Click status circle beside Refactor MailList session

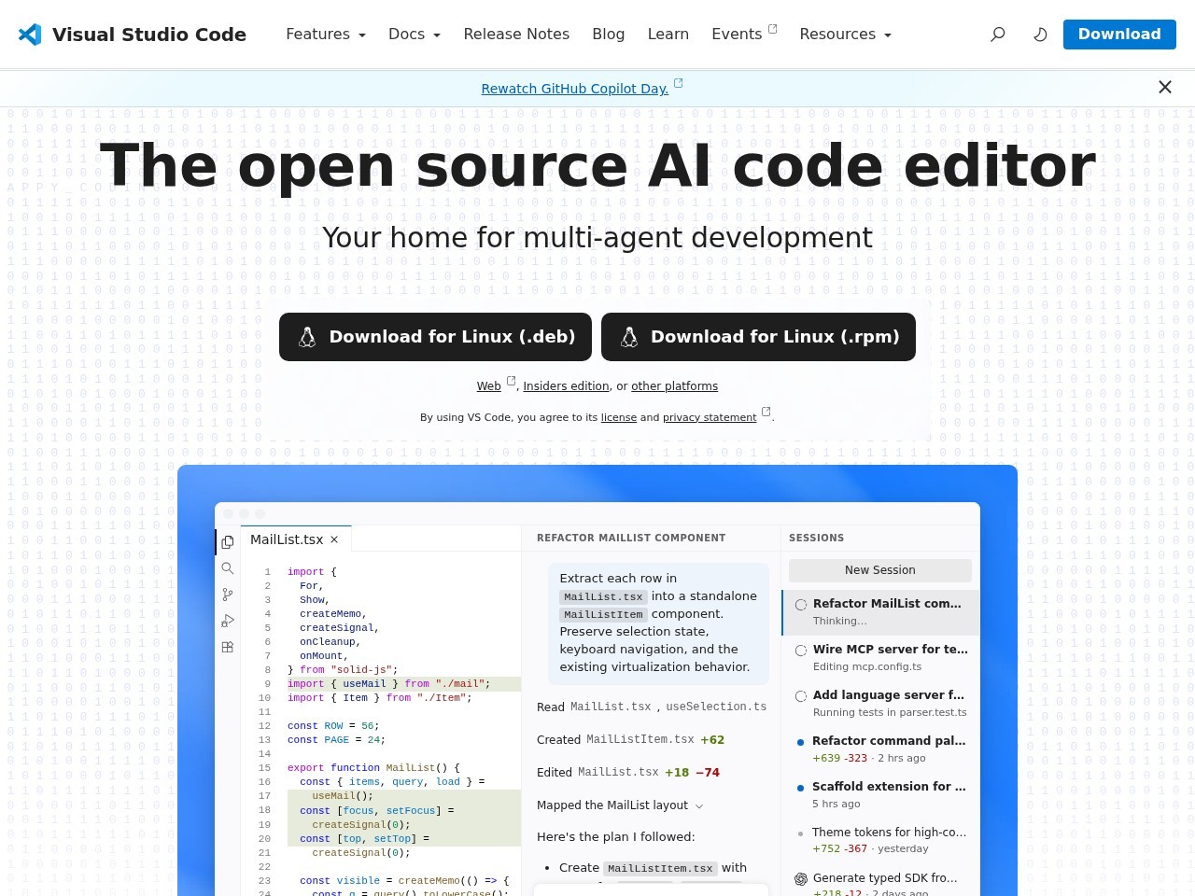coord(801,605)
